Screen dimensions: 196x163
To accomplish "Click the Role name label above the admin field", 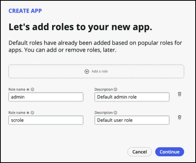I will (17, 89).
